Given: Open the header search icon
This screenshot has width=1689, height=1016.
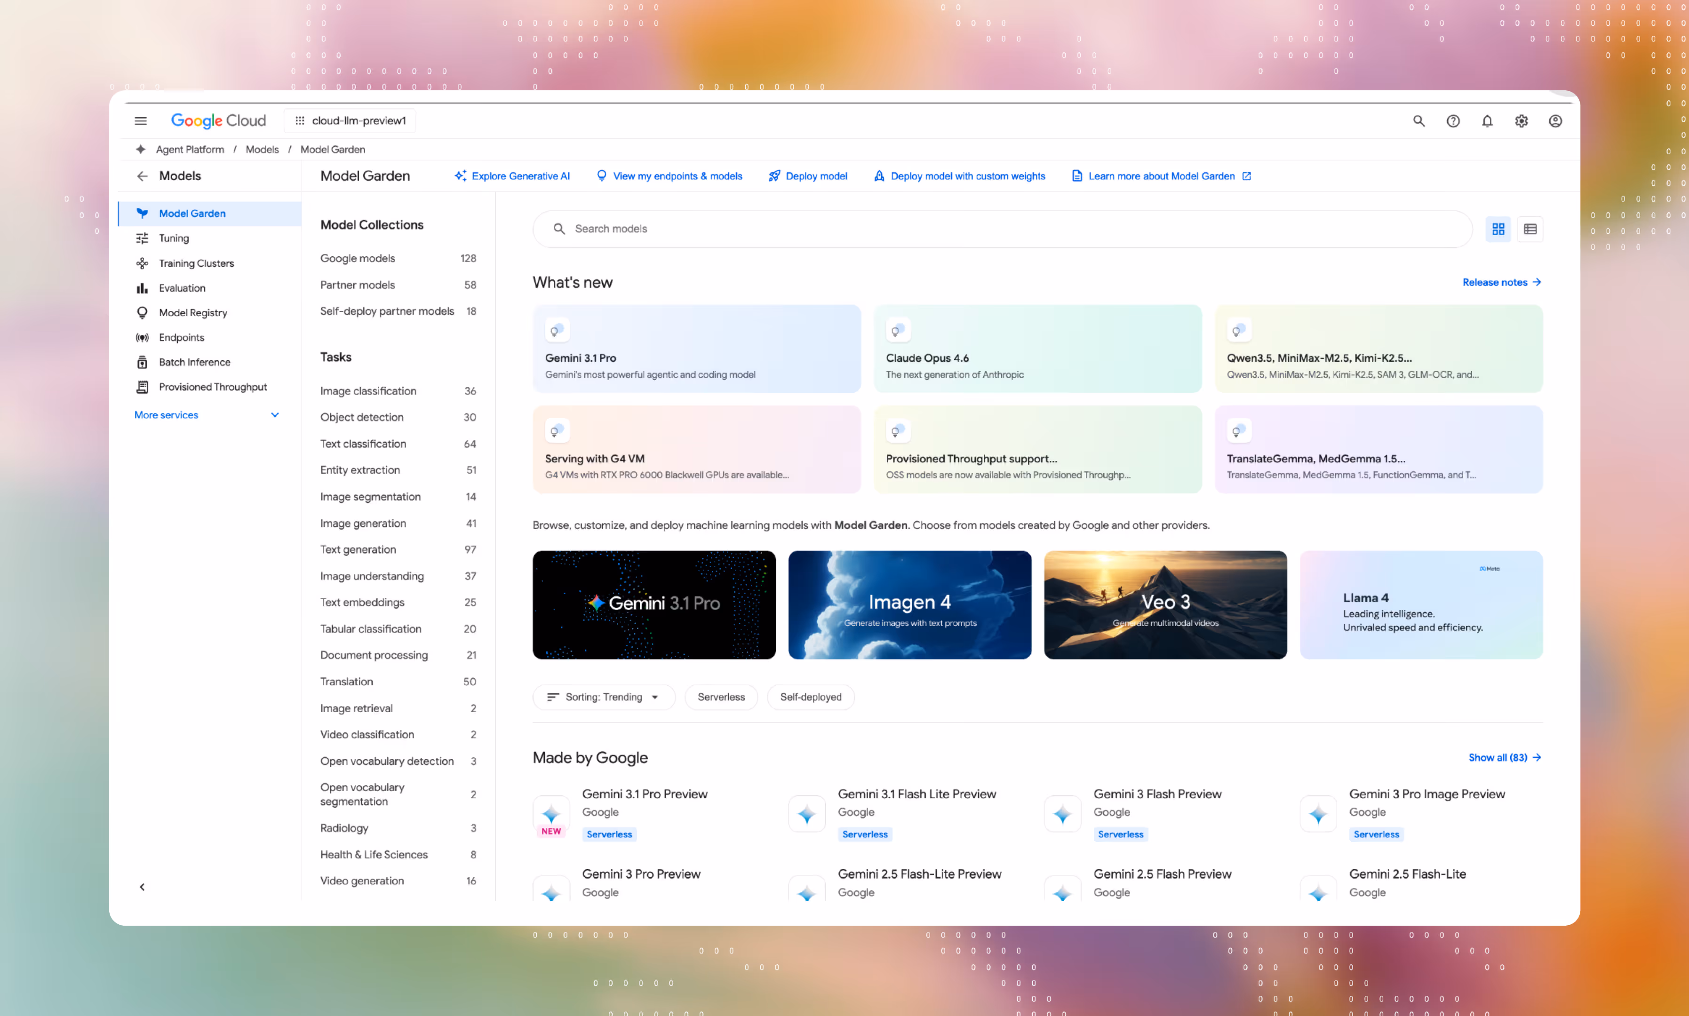Looking at the screenshot, I should [1418, 120].
